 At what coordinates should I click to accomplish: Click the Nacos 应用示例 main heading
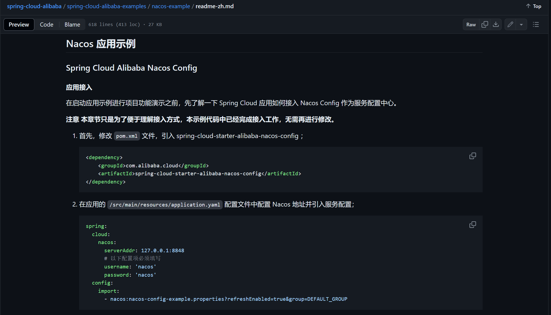(101, 44)
